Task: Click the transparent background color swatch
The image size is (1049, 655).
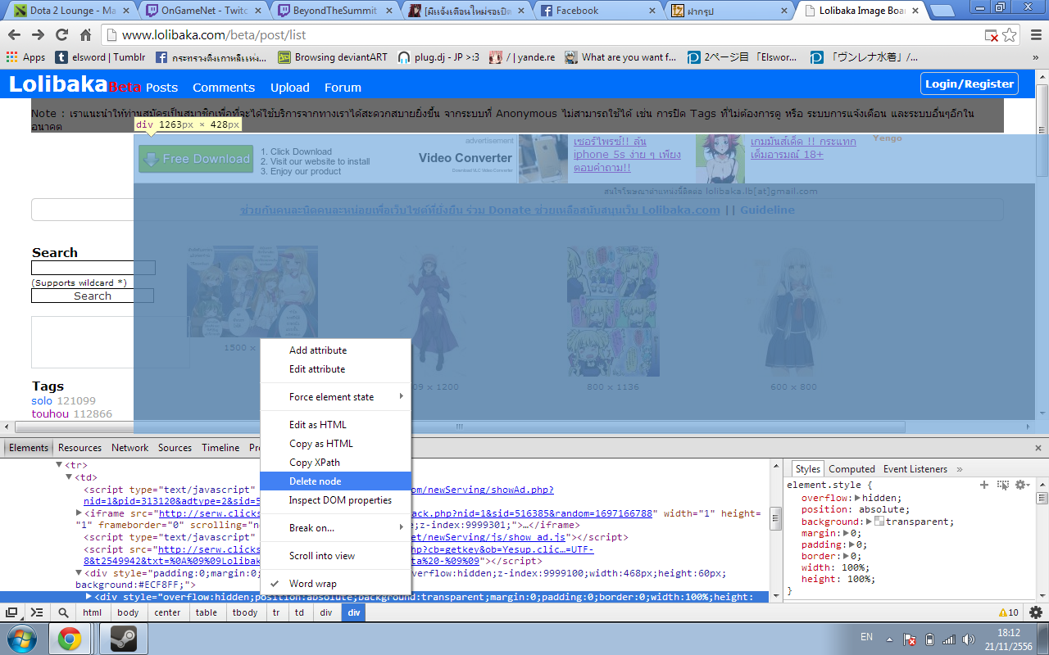Action: tap(879, 522)
